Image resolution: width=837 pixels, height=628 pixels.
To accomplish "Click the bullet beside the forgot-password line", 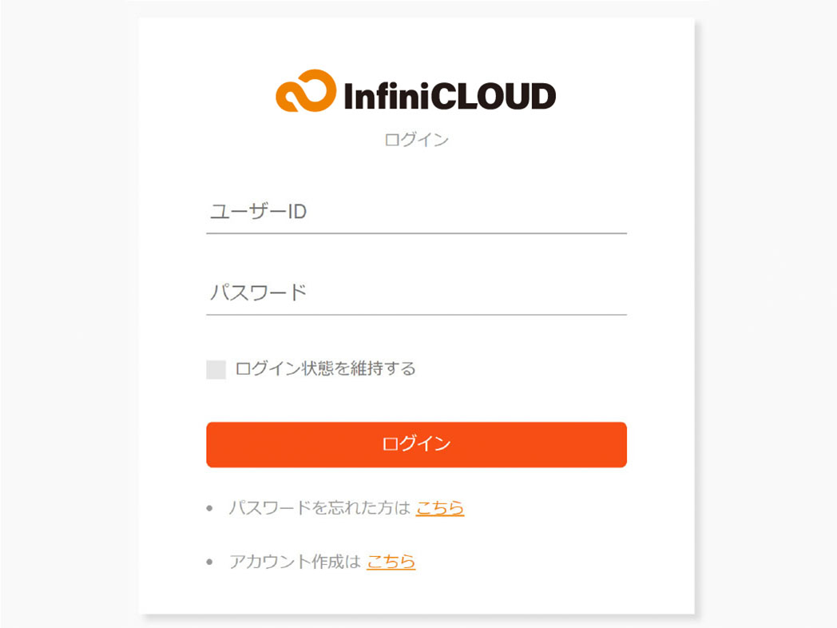I will pyautogui.click(x=209, y=508).
